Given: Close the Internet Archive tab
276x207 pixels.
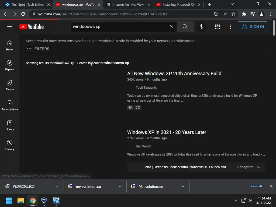Looking at the screenshot, I should click(149, 5).
